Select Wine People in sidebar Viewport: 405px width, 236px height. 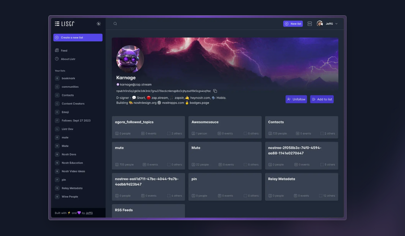pos(70,197)
